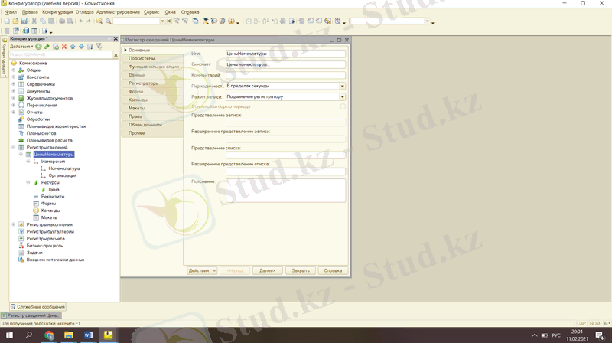Select the 'Цена' resource in tree

(x=54, y=189)
